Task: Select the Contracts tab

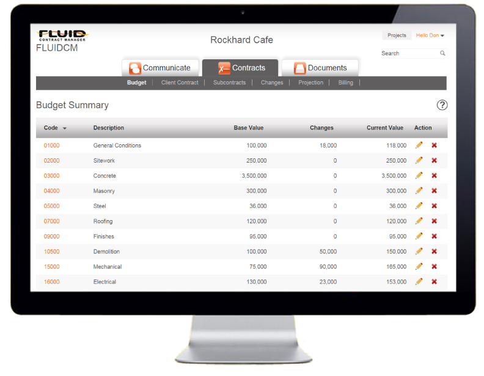Action: [x=240, y=68]
